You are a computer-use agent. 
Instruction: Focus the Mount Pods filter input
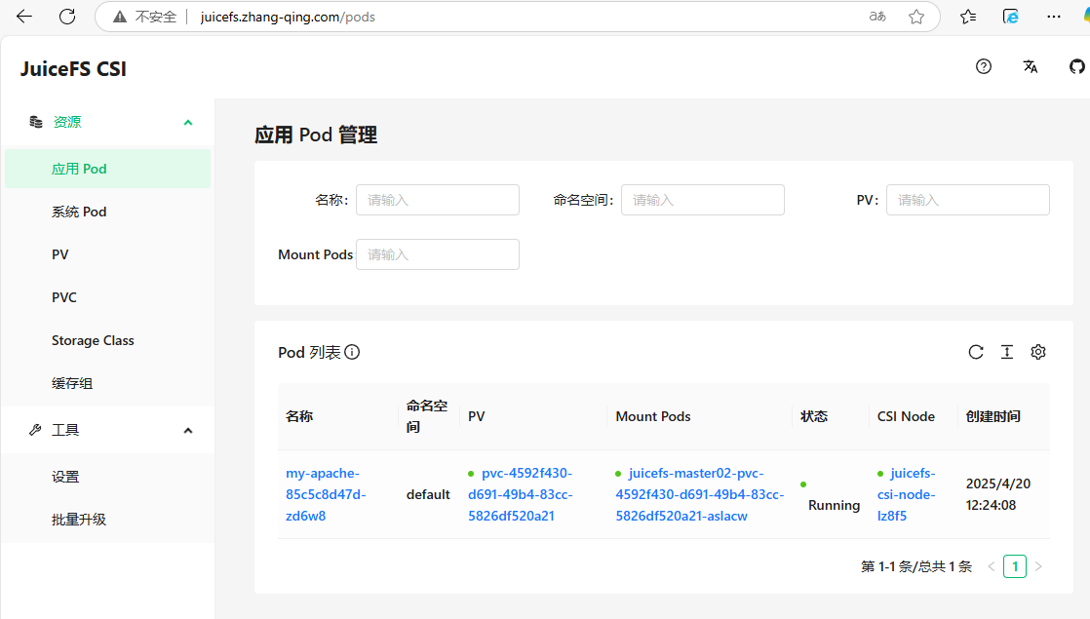[x=437, y=254]
